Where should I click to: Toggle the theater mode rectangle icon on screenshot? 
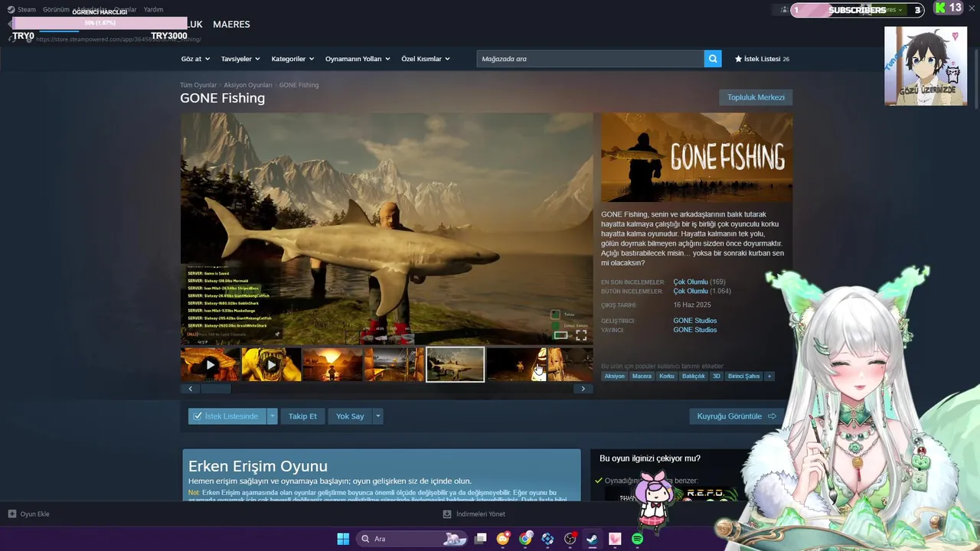pos(561,335)
